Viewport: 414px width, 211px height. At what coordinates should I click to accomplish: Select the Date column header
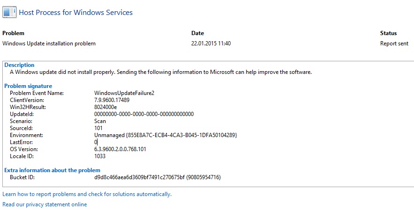coord(197,33)
